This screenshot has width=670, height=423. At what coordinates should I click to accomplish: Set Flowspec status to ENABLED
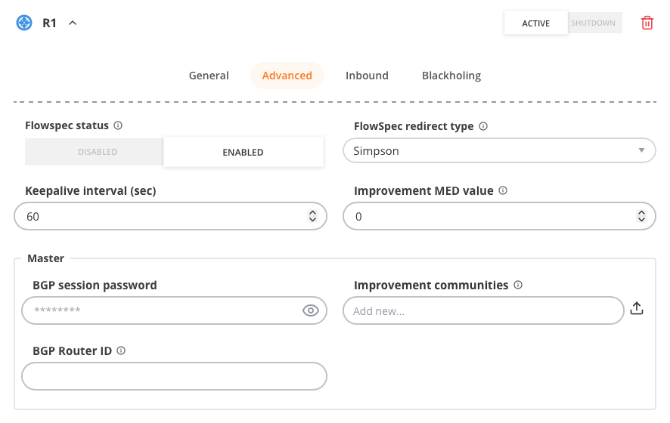click(243, 152)
